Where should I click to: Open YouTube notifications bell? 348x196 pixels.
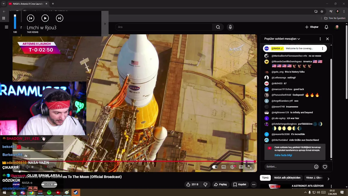coord(326,27)
